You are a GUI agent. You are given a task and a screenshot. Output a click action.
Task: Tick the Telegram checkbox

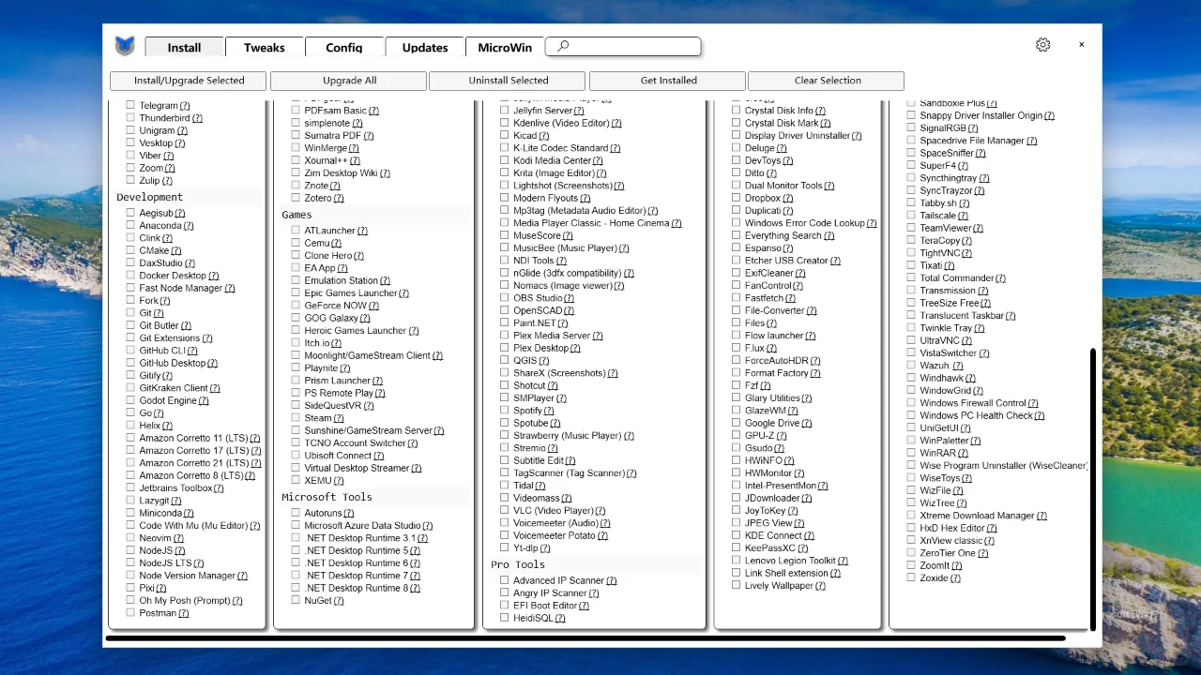(x=130, y=106)
